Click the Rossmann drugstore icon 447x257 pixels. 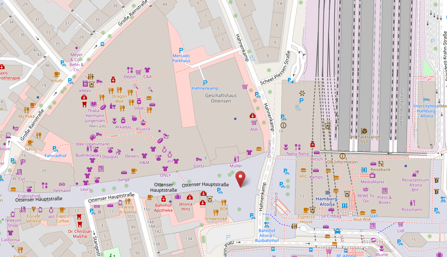click(x=412, y=203)
